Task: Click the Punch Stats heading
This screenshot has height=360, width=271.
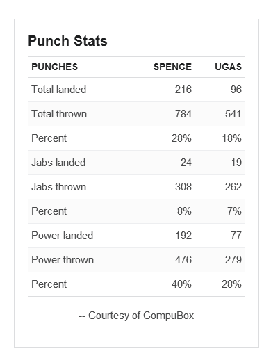Action: pyautogui.click(x=67, y=41)
